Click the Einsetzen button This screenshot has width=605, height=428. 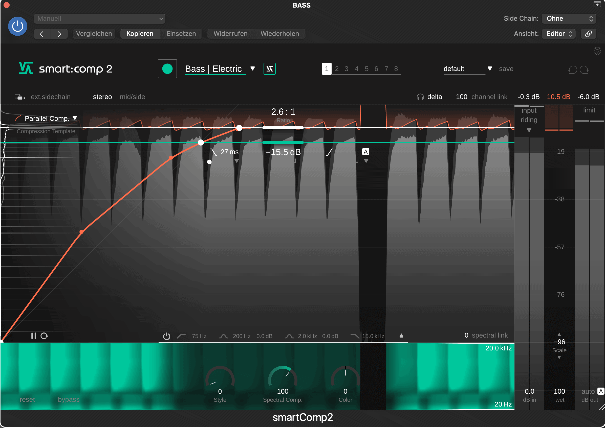(x=181, y=34)
